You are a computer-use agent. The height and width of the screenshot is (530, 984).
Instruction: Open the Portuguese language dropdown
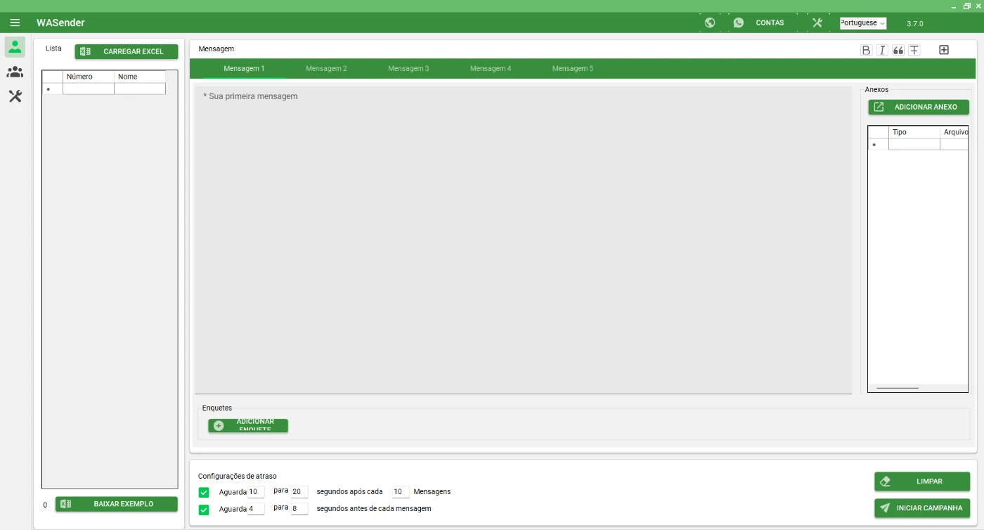coord(862,23)
